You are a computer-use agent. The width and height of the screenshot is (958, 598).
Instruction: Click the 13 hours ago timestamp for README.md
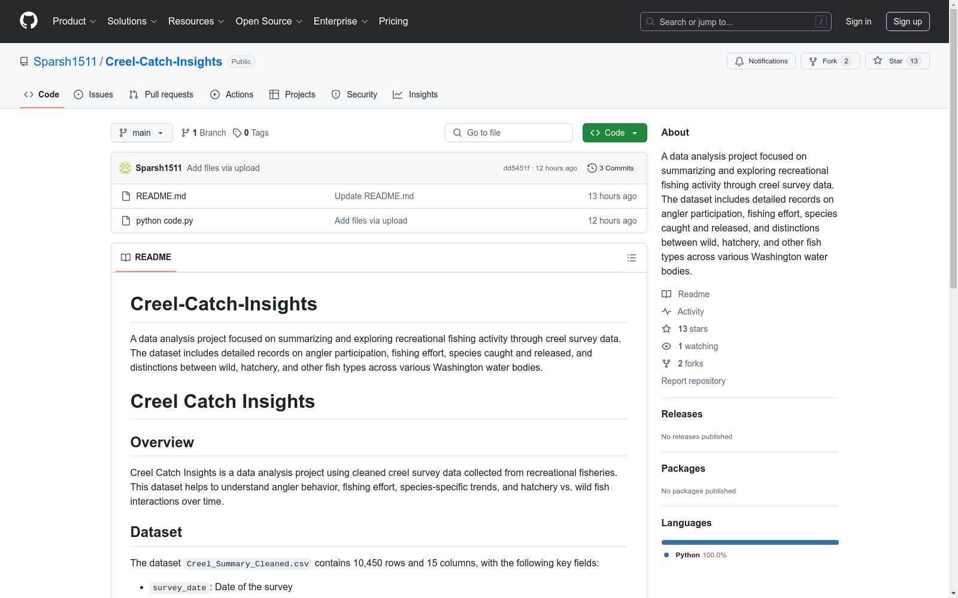coord(612,196)
